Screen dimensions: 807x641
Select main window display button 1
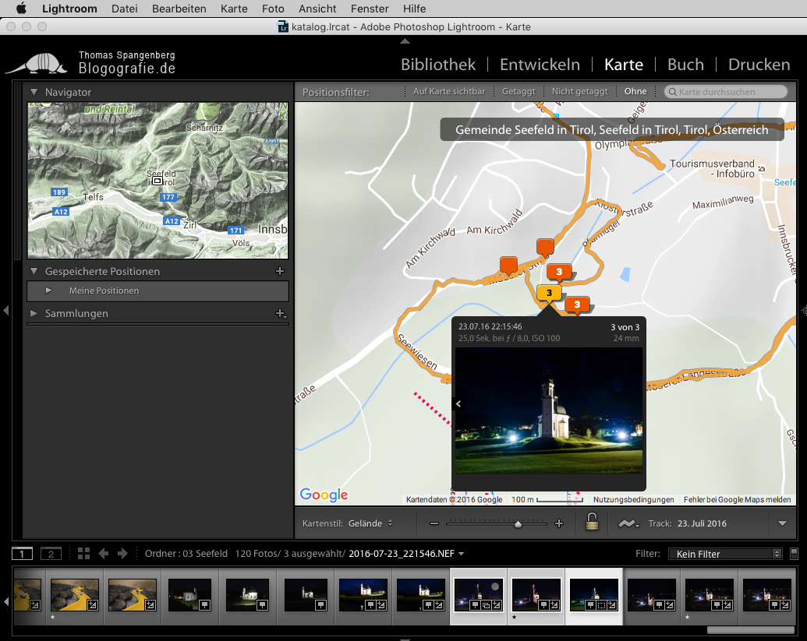(22, 554)
